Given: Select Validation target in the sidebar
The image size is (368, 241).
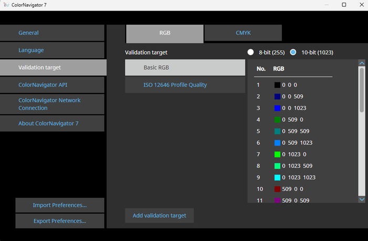Looking at the screenshot, I should [53, 68].
